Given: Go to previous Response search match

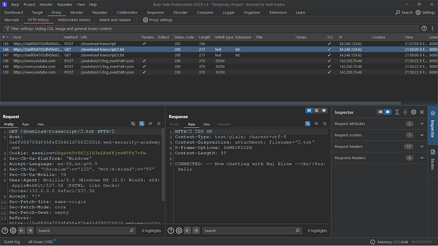Looking at the screenshot, I should pyautogui.click(x=188, y=230).
